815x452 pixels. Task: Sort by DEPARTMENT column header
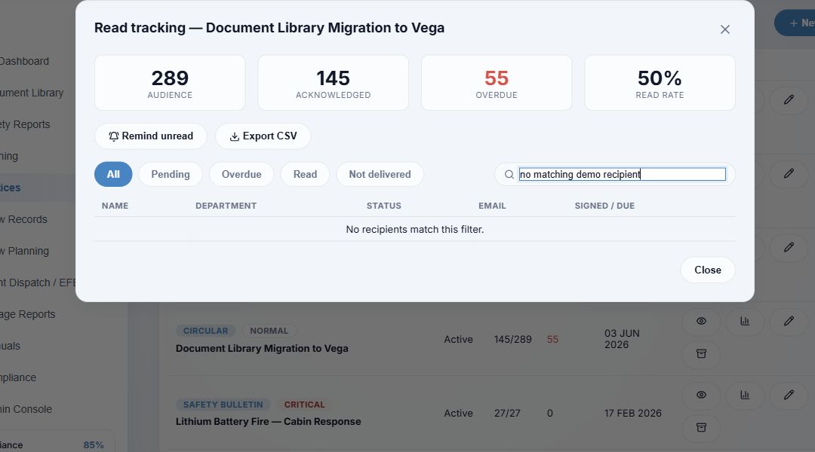coord(226,206)
